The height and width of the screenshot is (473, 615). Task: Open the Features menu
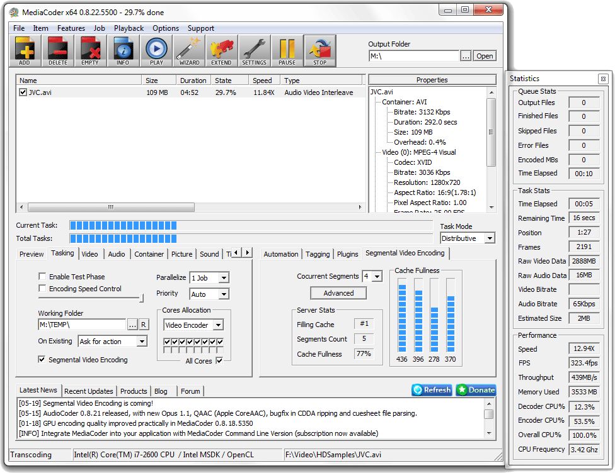coord(71,28)
